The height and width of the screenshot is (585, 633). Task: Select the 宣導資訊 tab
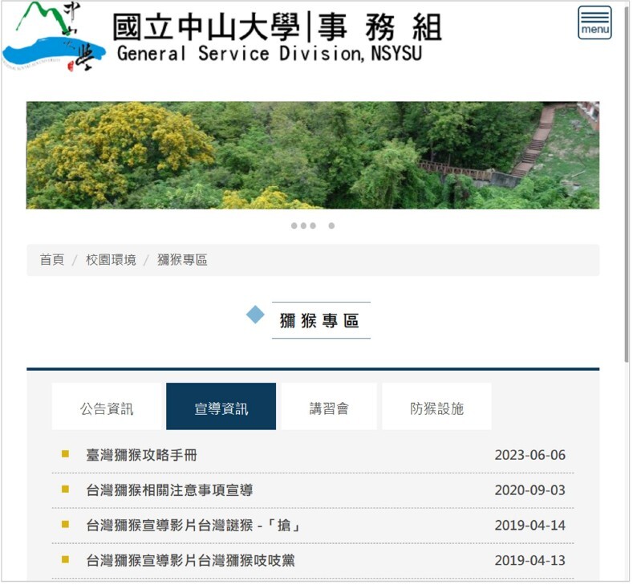[x=221, y=408]
